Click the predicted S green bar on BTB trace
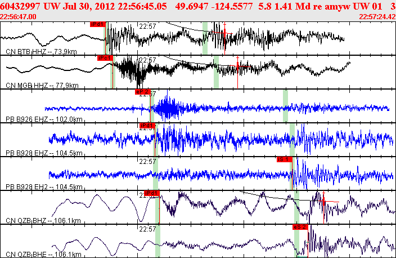This screenshot has width=396, height=258. (x=205, y=38)
